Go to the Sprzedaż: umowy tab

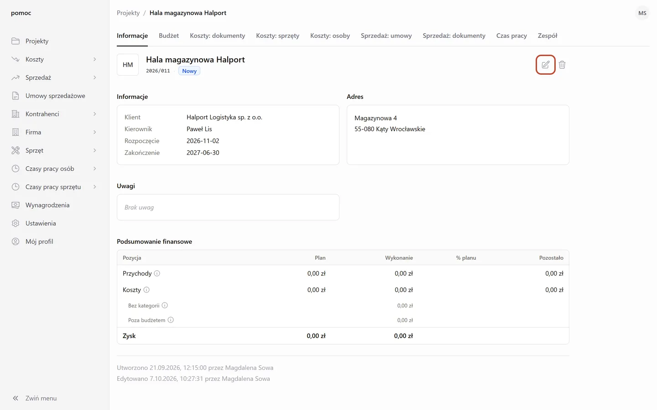[x=386, y=36]
